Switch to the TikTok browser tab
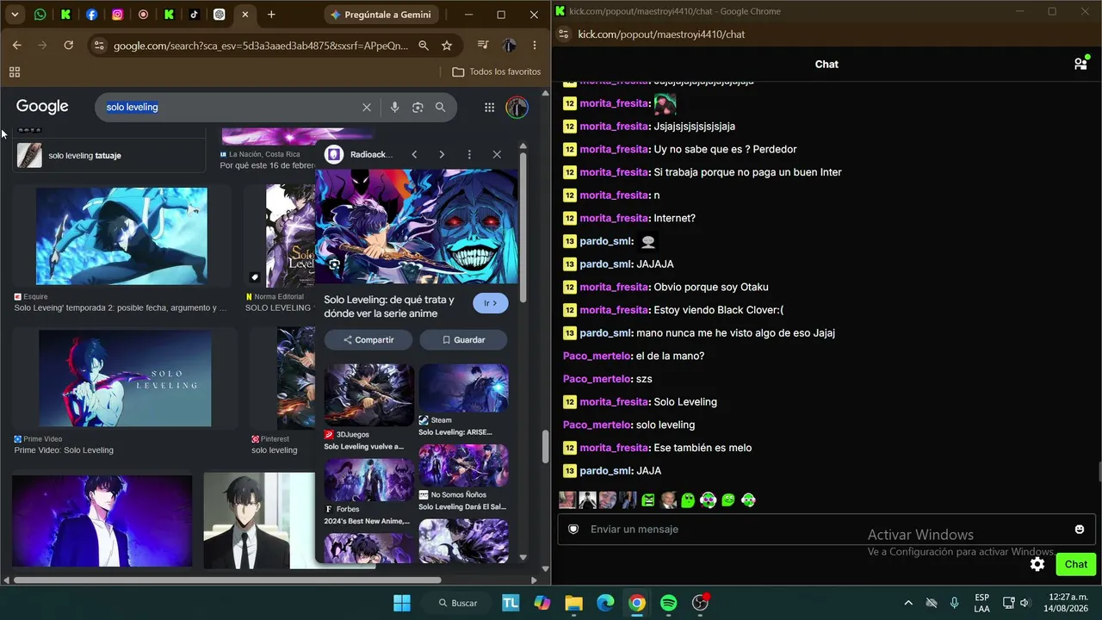Viewport: 1102px width, 620px height. click(x=194, y=15)
